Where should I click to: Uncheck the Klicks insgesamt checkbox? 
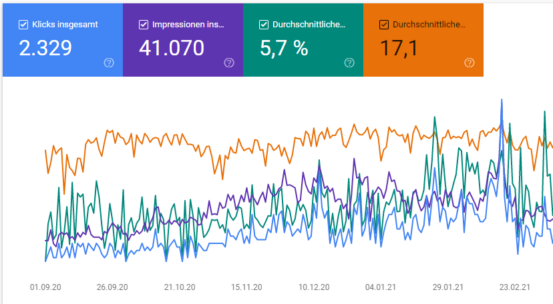pyautogui.click(x=23, y=25)
